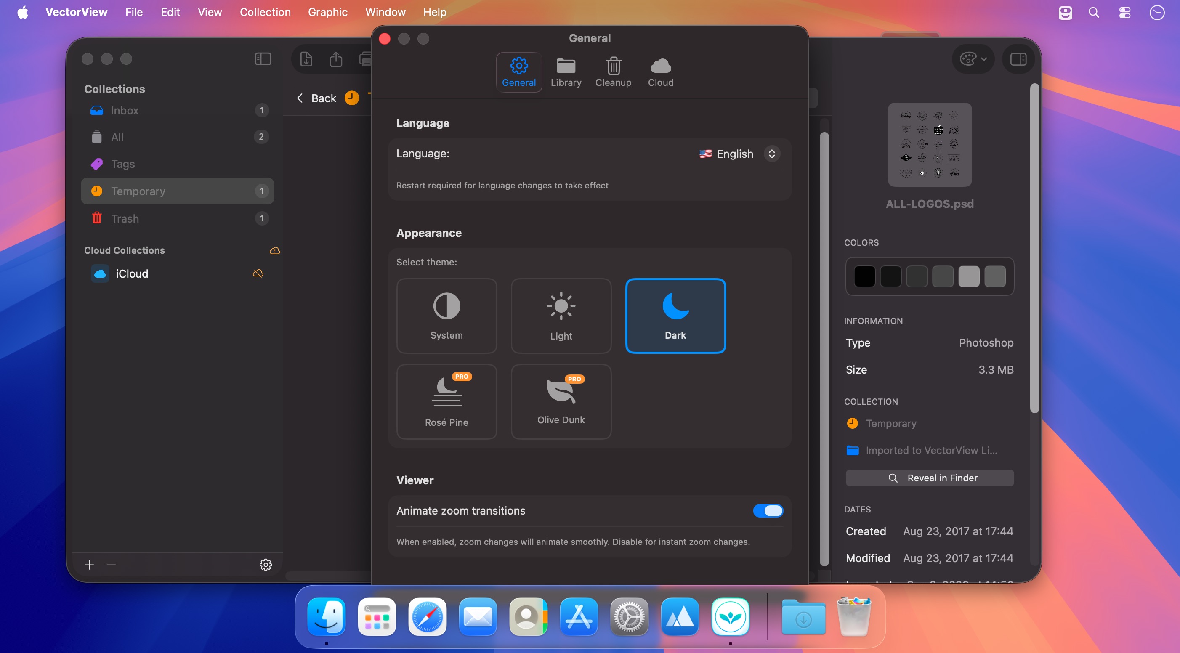Open the Collection menu
The width and height of the screenshot is (1180, 653).
pyautogui.click(x=265, y=12)
